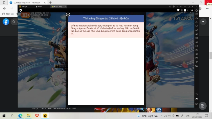The height and width of the screenshot is (119, 212).
Task: Open Edge tab actions menu icon
Action: pyautogui.click(x=4, y=2)
